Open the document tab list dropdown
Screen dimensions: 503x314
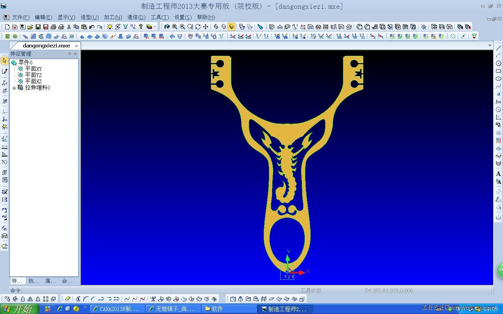click(490, 46)
